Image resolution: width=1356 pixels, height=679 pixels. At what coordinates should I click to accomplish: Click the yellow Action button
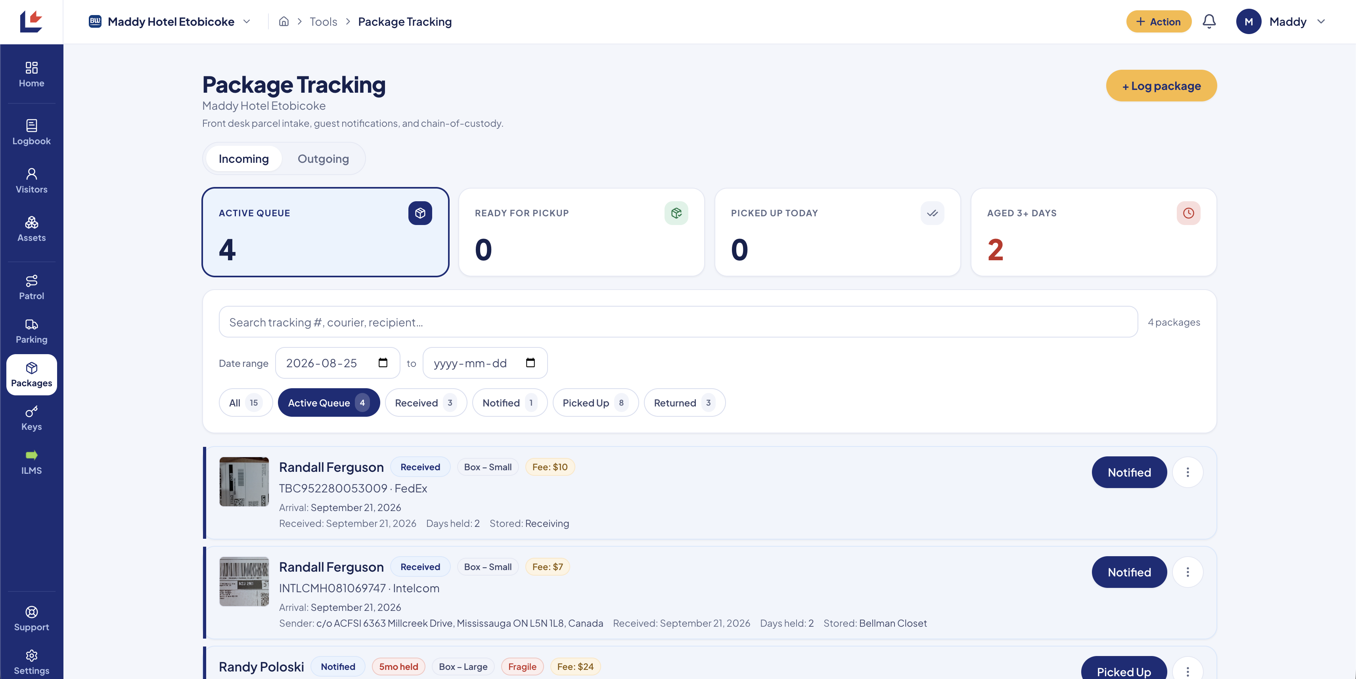point(1159,21)
